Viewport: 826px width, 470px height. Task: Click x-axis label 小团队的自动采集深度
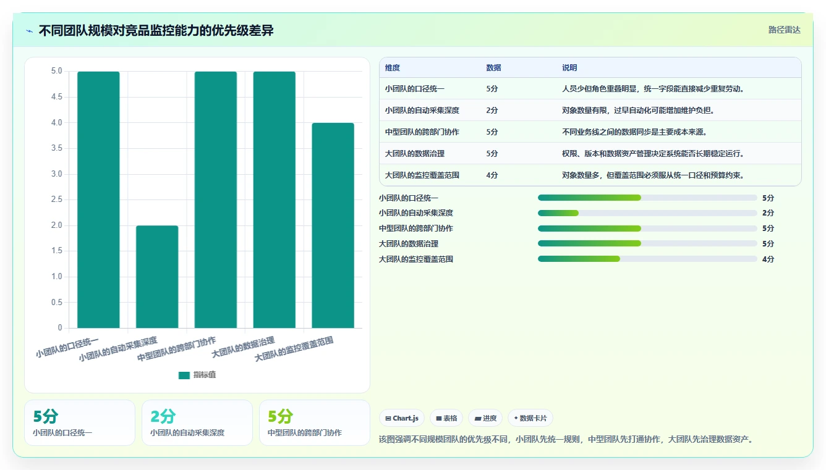point(118,350)
